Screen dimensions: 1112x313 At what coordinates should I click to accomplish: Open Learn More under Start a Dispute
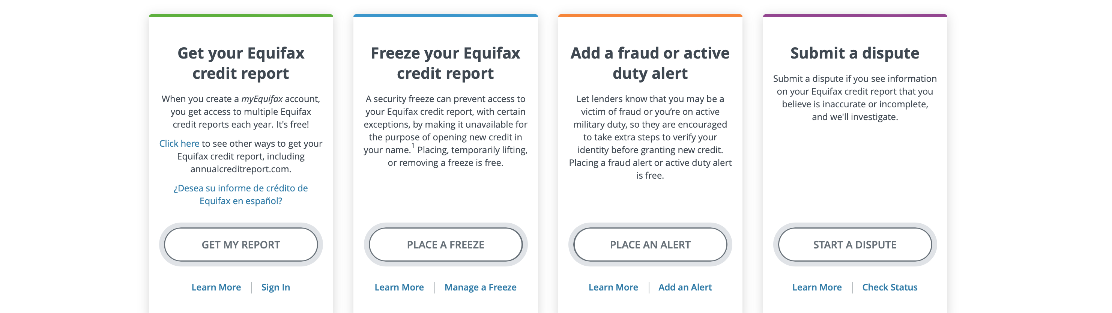[817, 287]
